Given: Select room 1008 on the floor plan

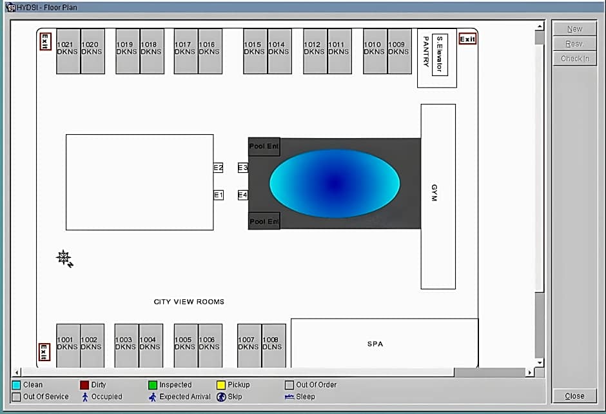Looking at the screenshot, I should [x=273, y=346].
